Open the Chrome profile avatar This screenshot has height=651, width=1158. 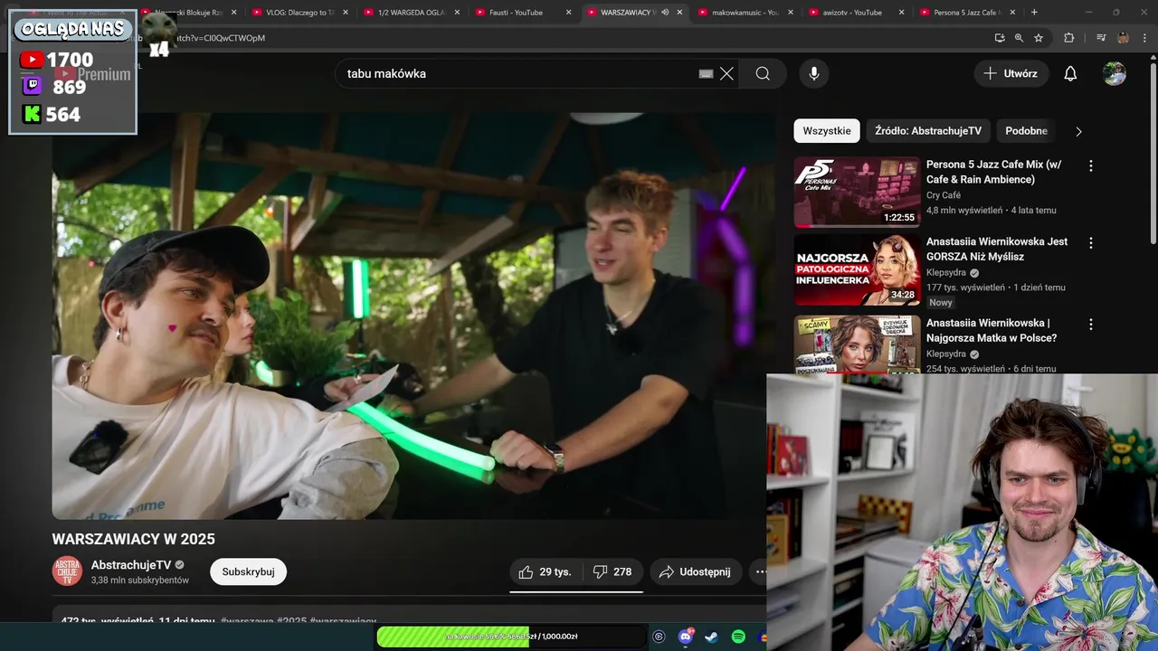[x=1123, y=38]
